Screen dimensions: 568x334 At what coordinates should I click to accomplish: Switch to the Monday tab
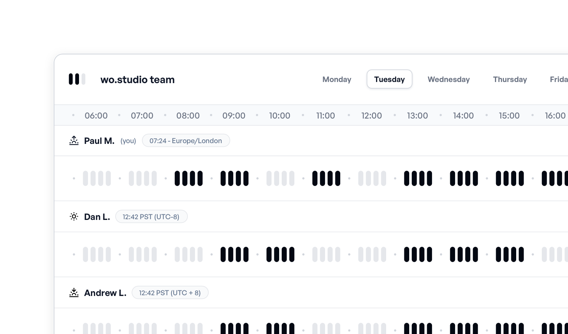[337, 79]
